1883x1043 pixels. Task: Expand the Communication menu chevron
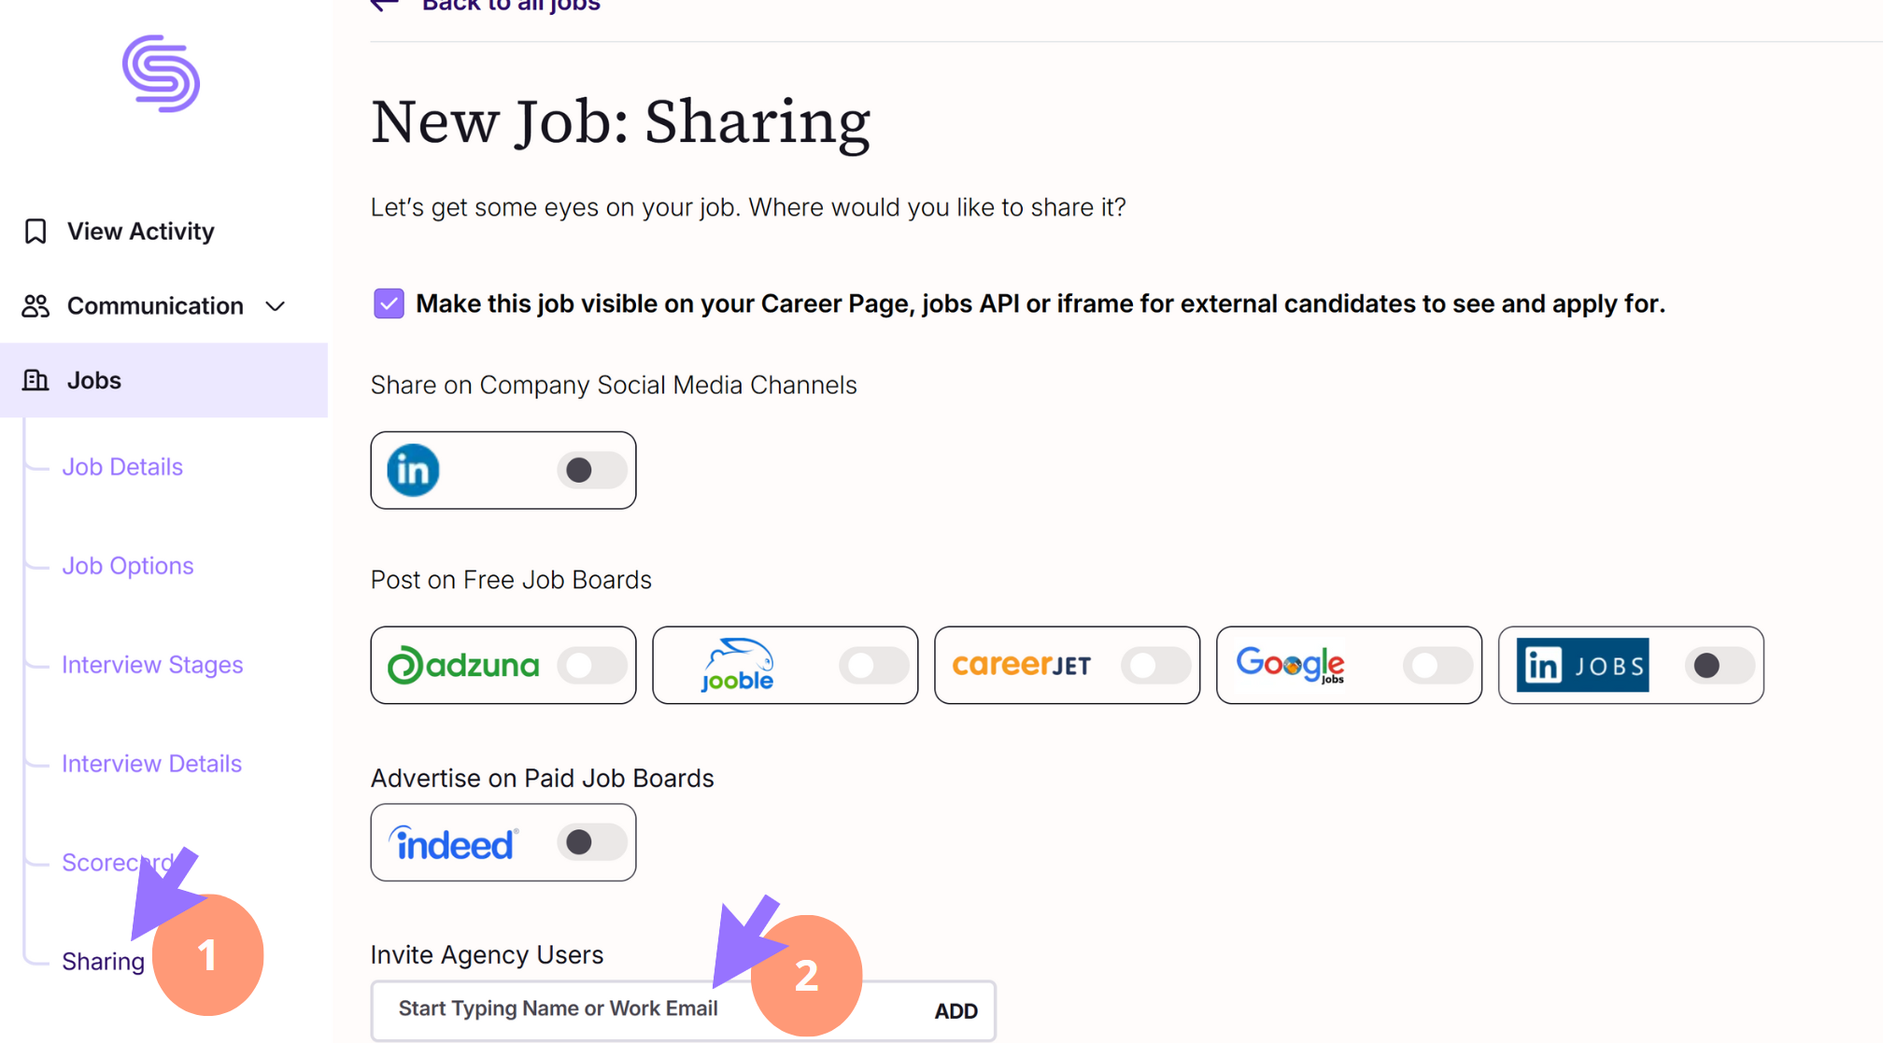[x=276, y=306]
